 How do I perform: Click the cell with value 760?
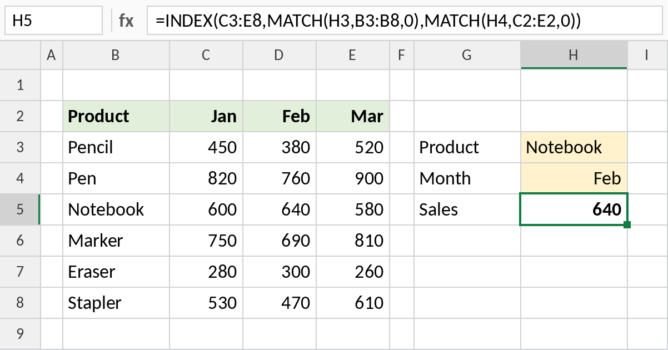tap(280, 178)
